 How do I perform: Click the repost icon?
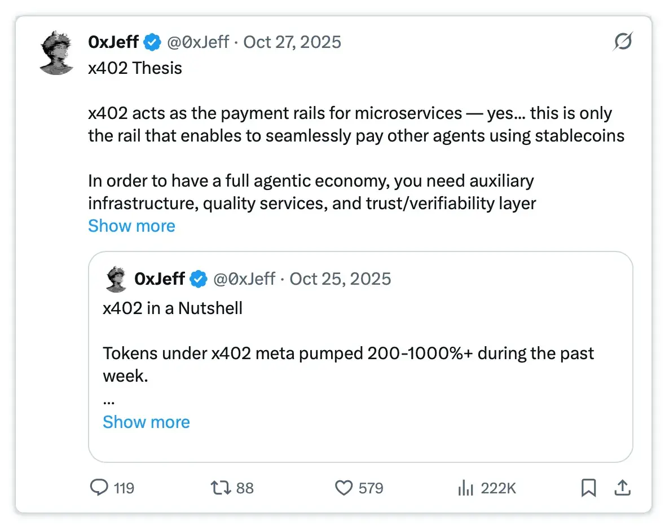pos(222,488)
